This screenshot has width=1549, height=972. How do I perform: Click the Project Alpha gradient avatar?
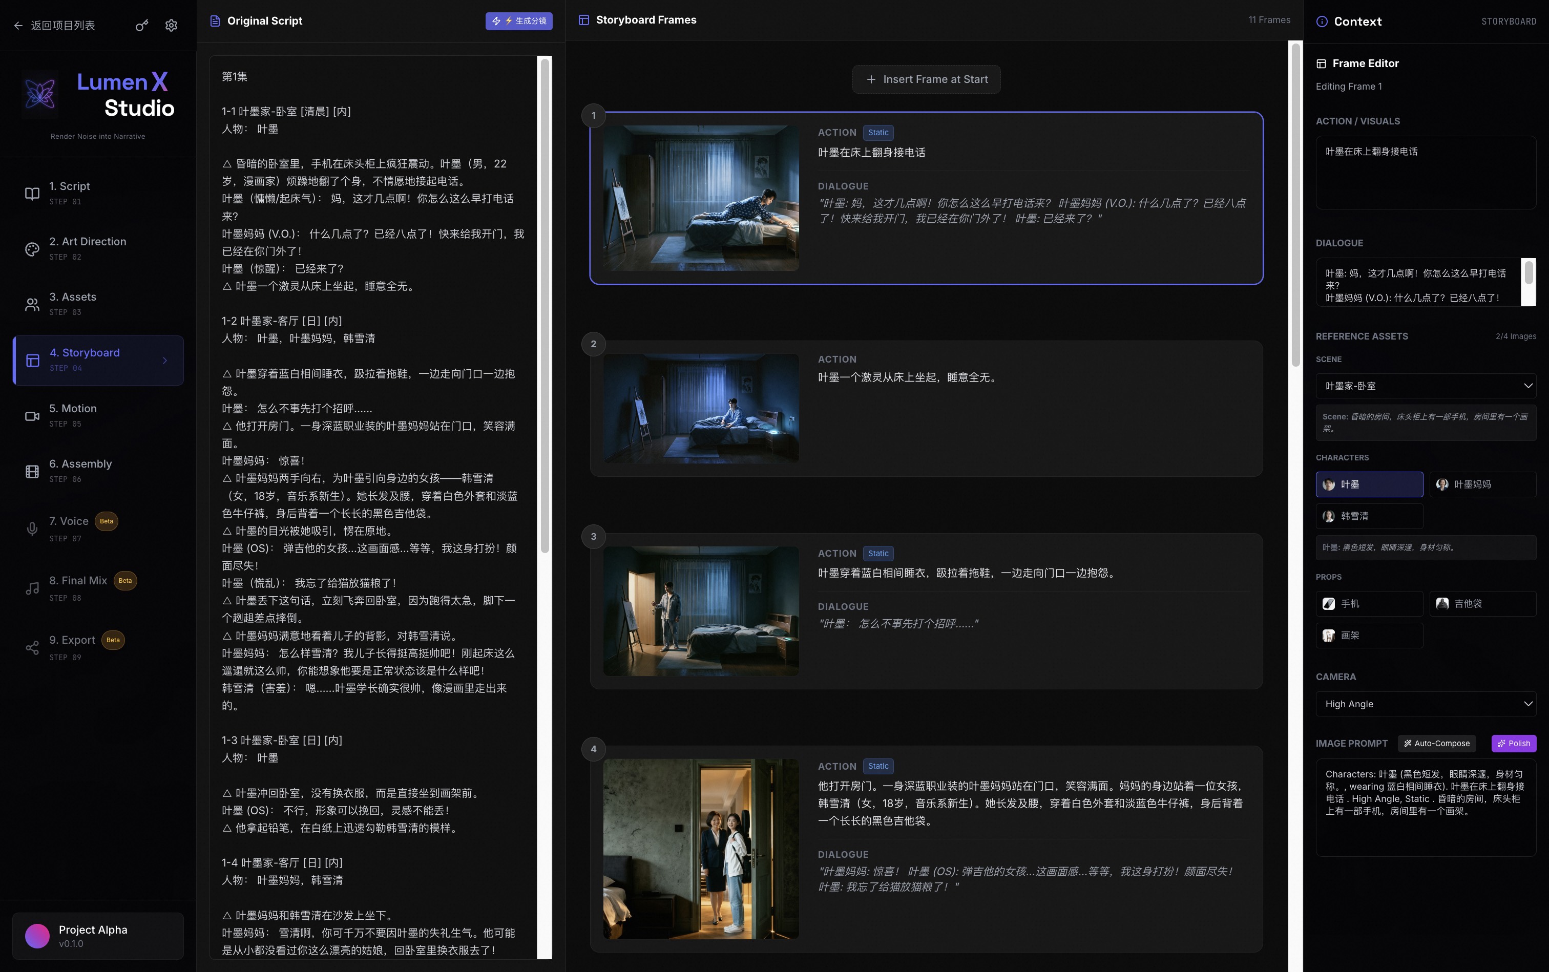pos(37,936)
